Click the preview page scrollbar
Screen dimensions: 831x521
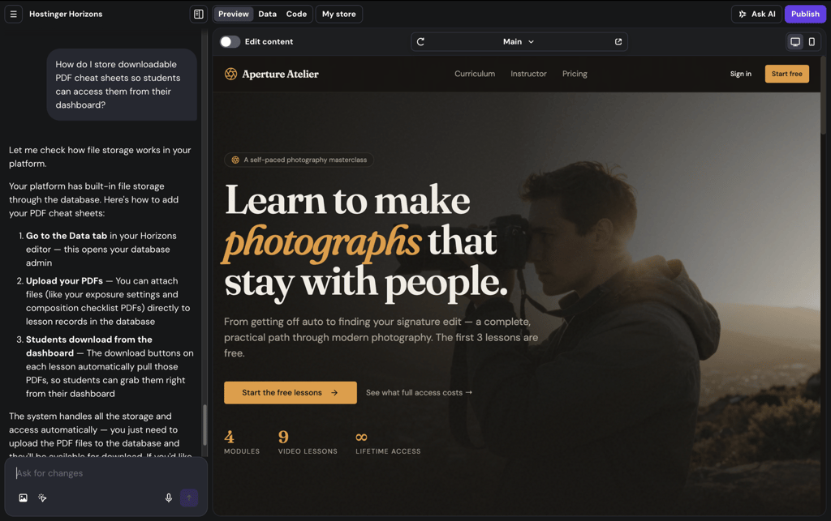[823, 96]
